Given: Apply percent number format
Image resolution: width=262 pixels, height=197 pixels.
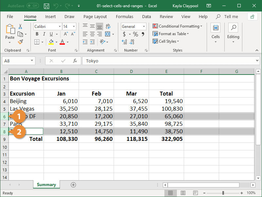Looking at the screenshot, I should 135,34.
